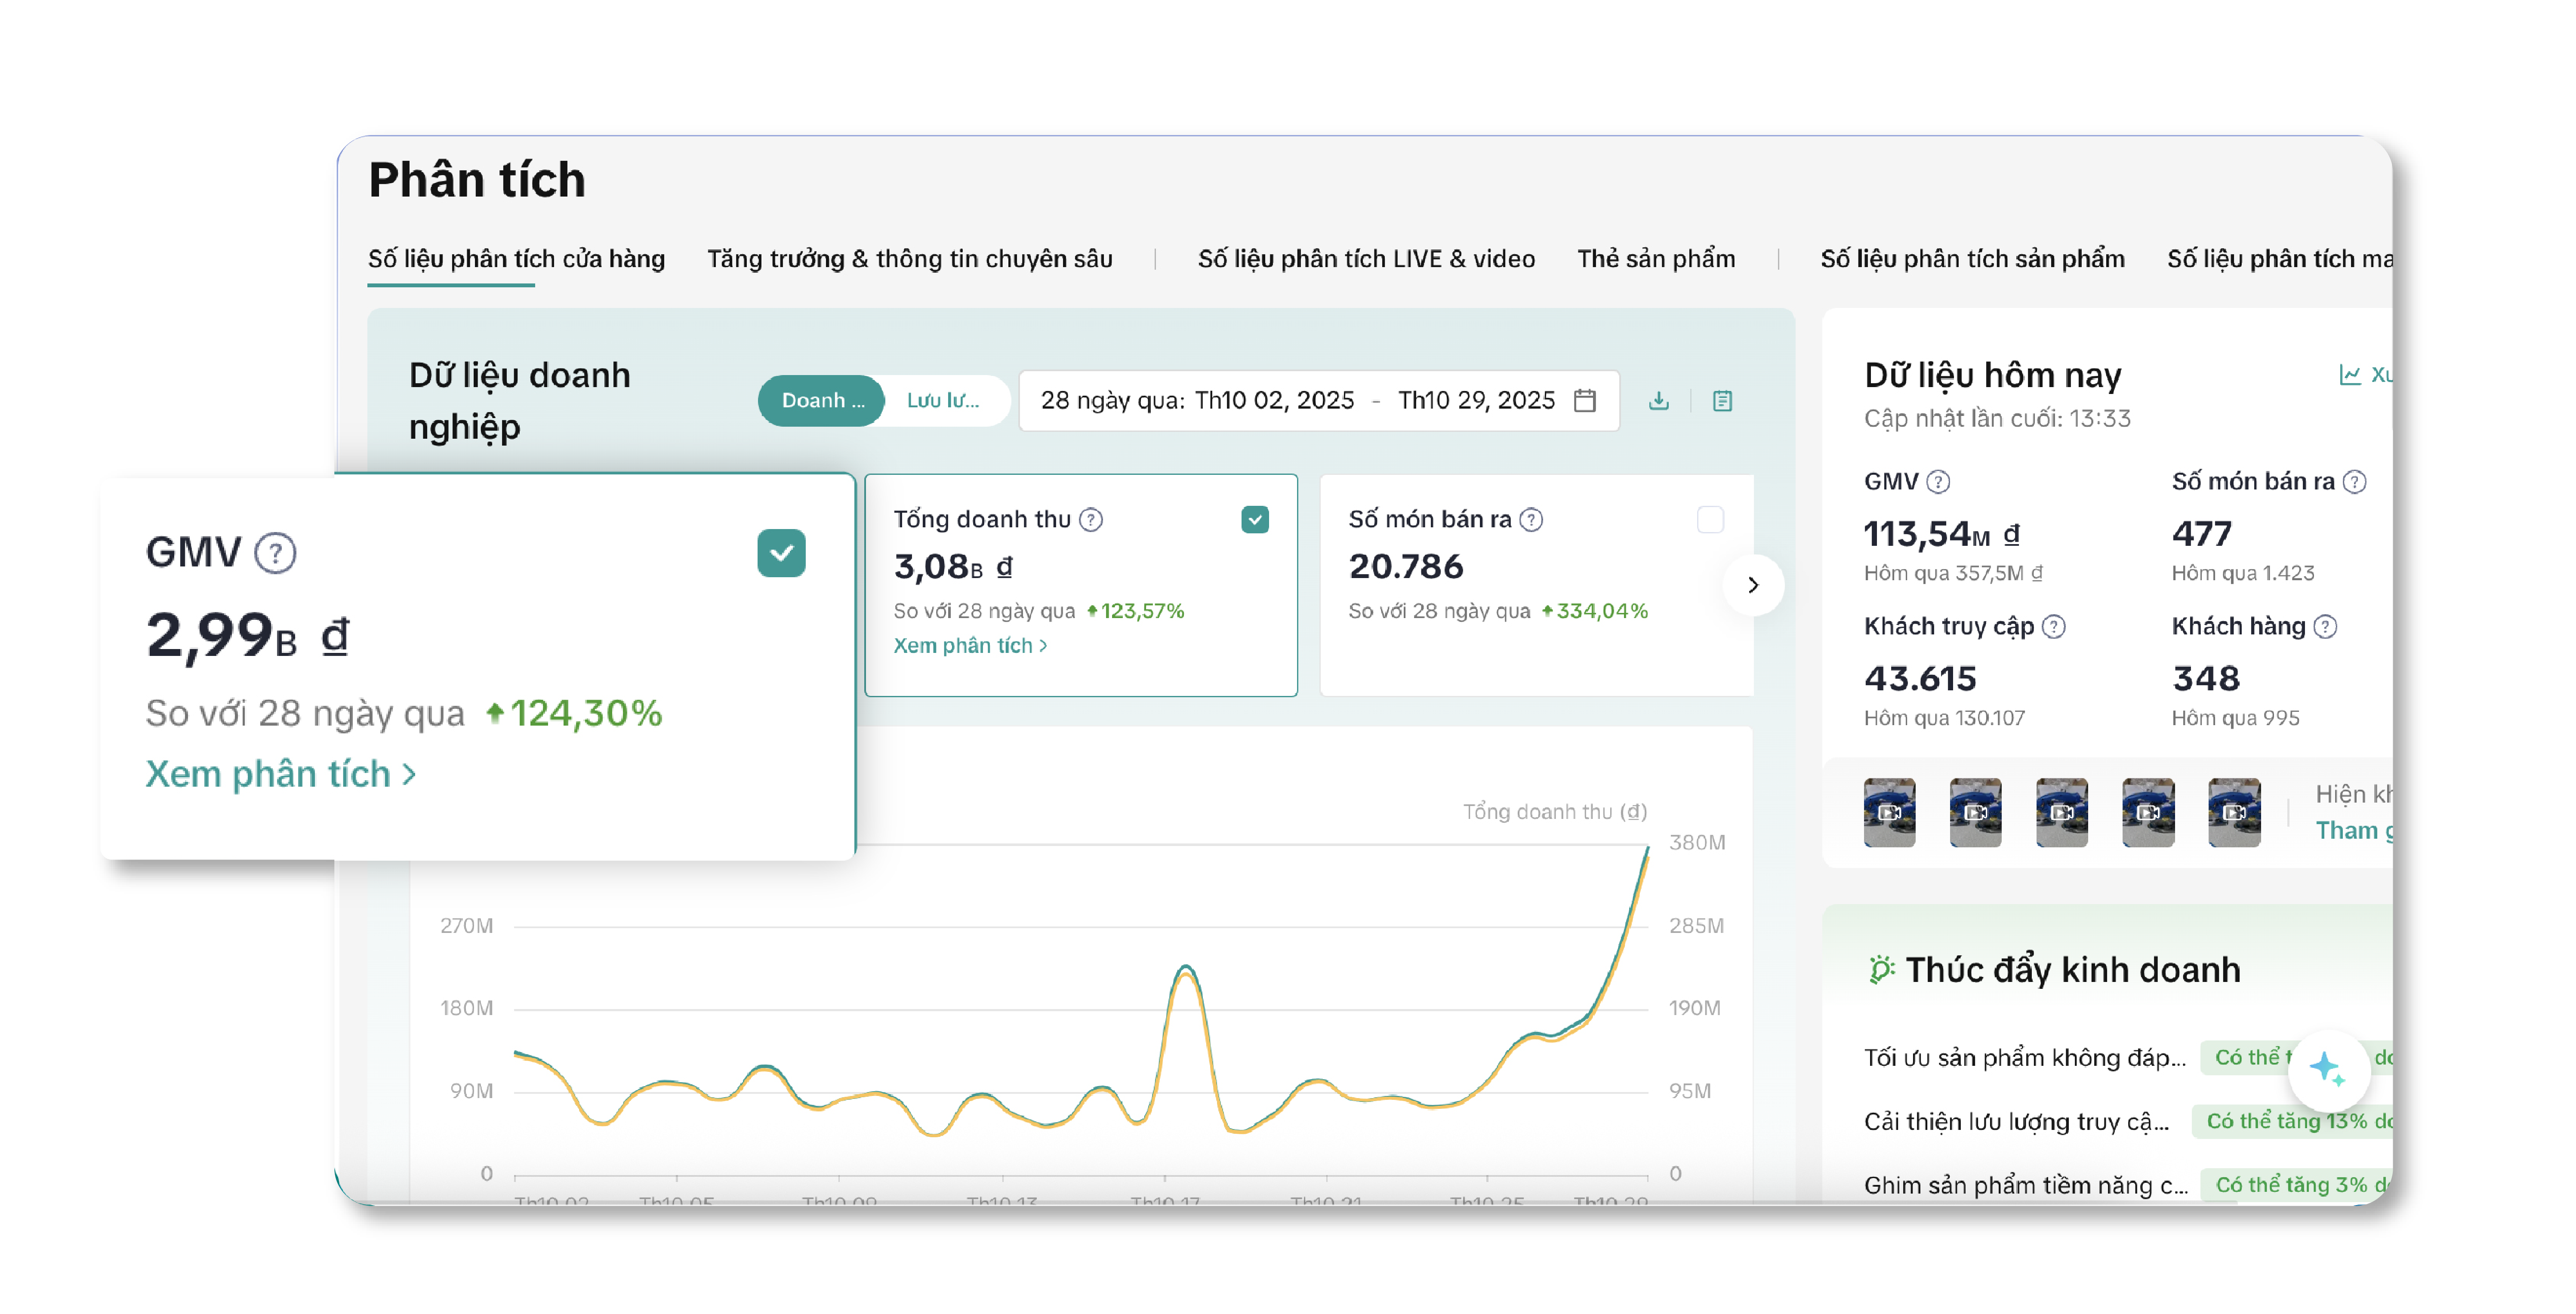This screenshot has height=1314, width=2576.
Task: Open the fourth LIVE video thumbnail
Action: point(2148,813)
